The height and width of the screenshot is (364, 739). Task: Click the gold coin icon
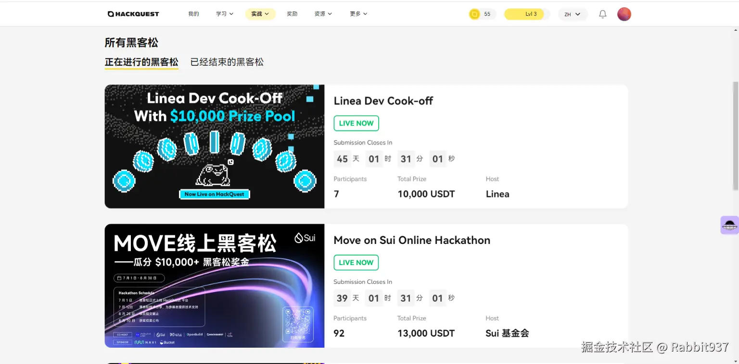tap(474, 14)
